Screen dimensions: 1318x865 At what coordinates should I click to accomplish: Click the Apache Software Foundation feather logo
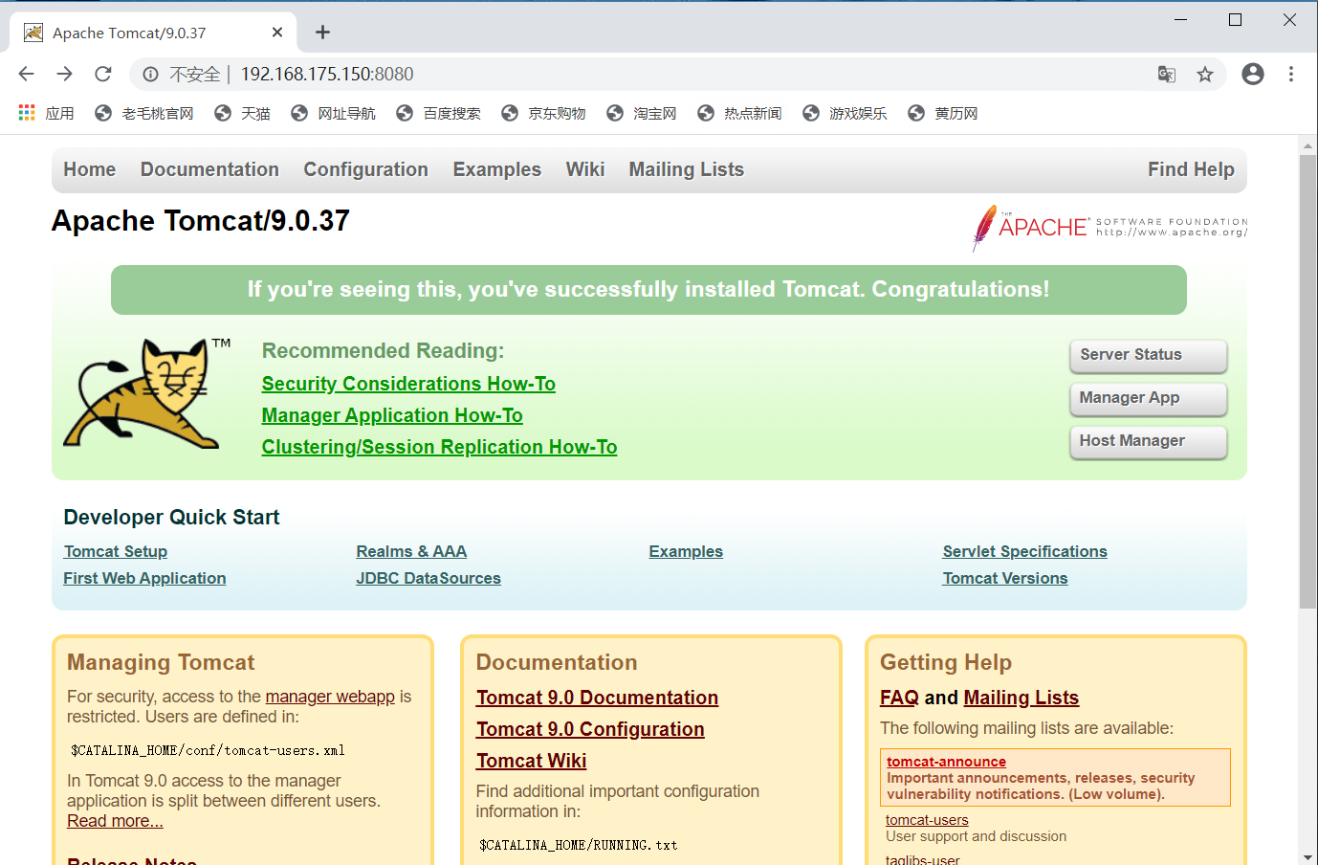click(1109, 228)
